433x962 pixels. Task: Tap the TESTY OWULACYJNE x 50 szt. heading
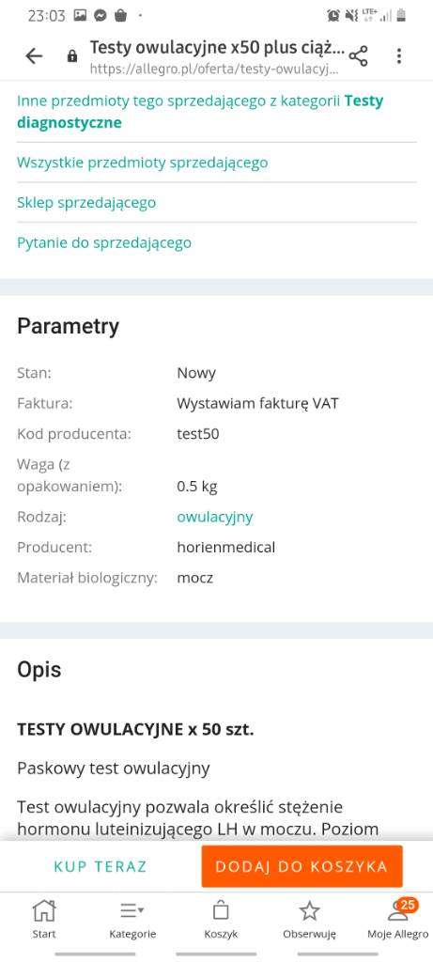[135, 729]
